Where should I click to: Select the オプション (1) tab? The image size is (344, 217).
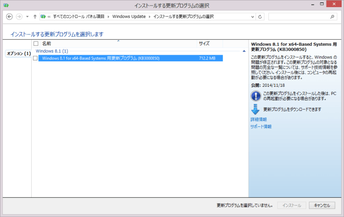pyautogui.click(x=18, y=53)
